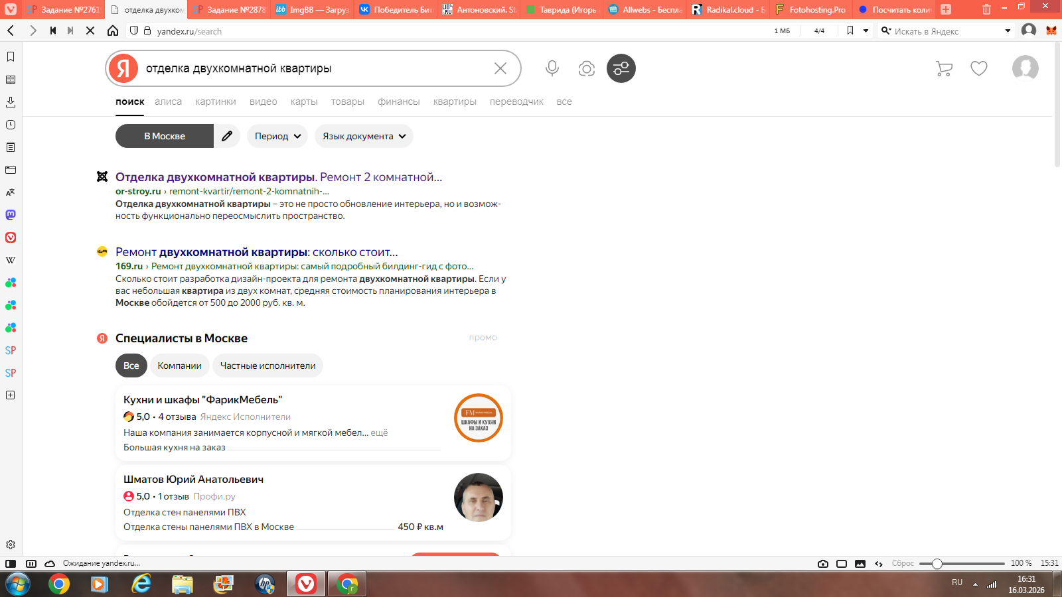Open Шматов Юрий Анатольевич profile

(193, 479)
